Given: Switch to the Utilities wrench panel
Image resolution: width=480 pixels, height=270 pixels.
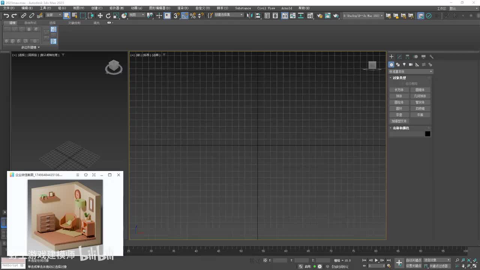Looking at the screenshot, I should click(x=432, y=57).
